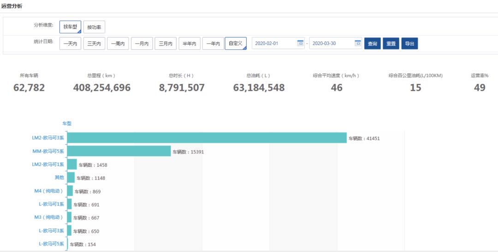Image resolution: width=498 pixels, height=252 pixels.
Task: Export data with 导出 button
Action: pos(409,44)
